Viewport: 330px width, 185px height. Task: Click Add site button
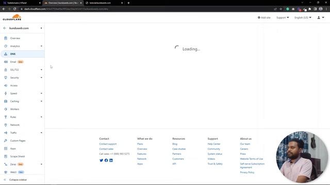264,17
